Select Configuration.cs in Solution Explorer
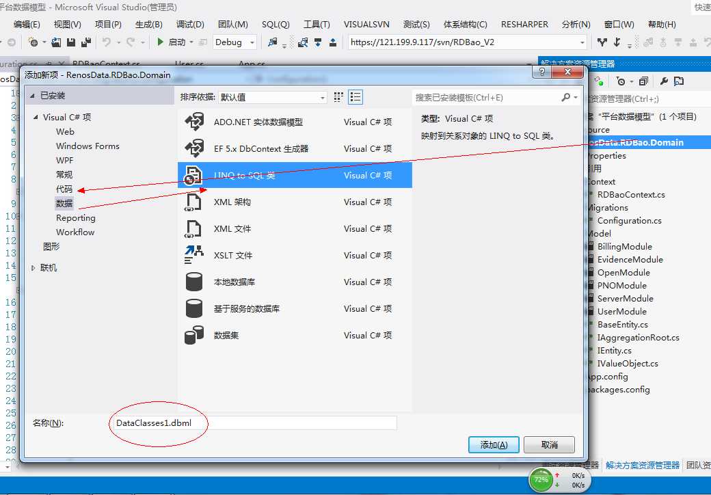 click(x=629, y=221)
